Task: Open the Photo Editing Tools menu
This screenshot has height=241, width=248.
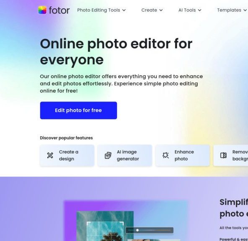Action: pyautogui.click(x=98, y=10)
